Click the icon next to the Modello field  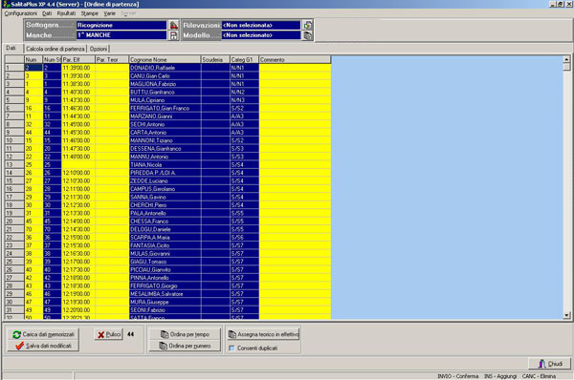point(307,35)
